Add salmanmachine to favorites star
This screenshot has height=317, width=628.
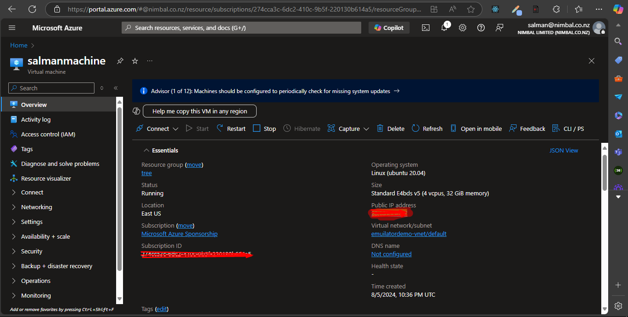pyautogui.click(x=135, y=61)
